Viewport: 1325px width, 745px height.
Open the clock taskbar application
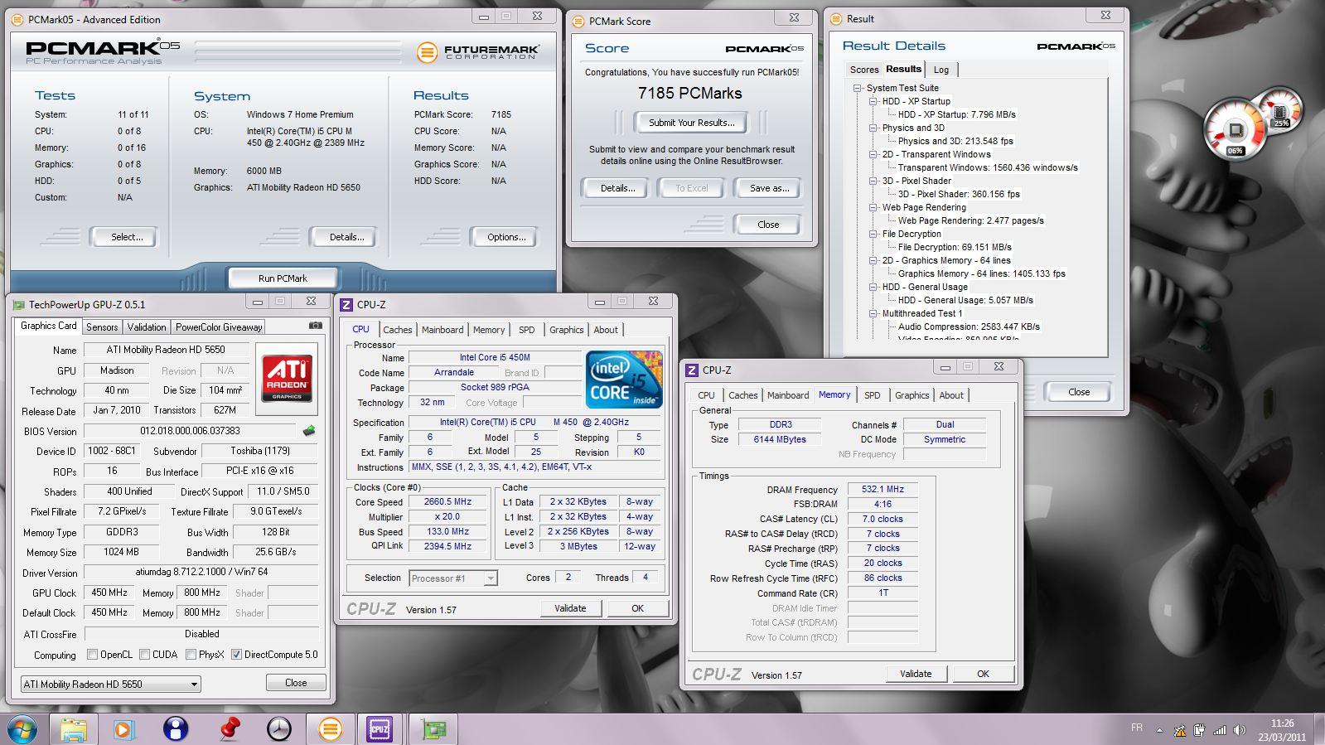279,729
